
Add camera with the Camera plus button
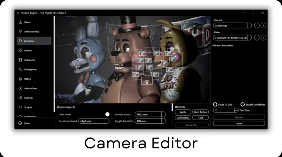pos(264,25)
